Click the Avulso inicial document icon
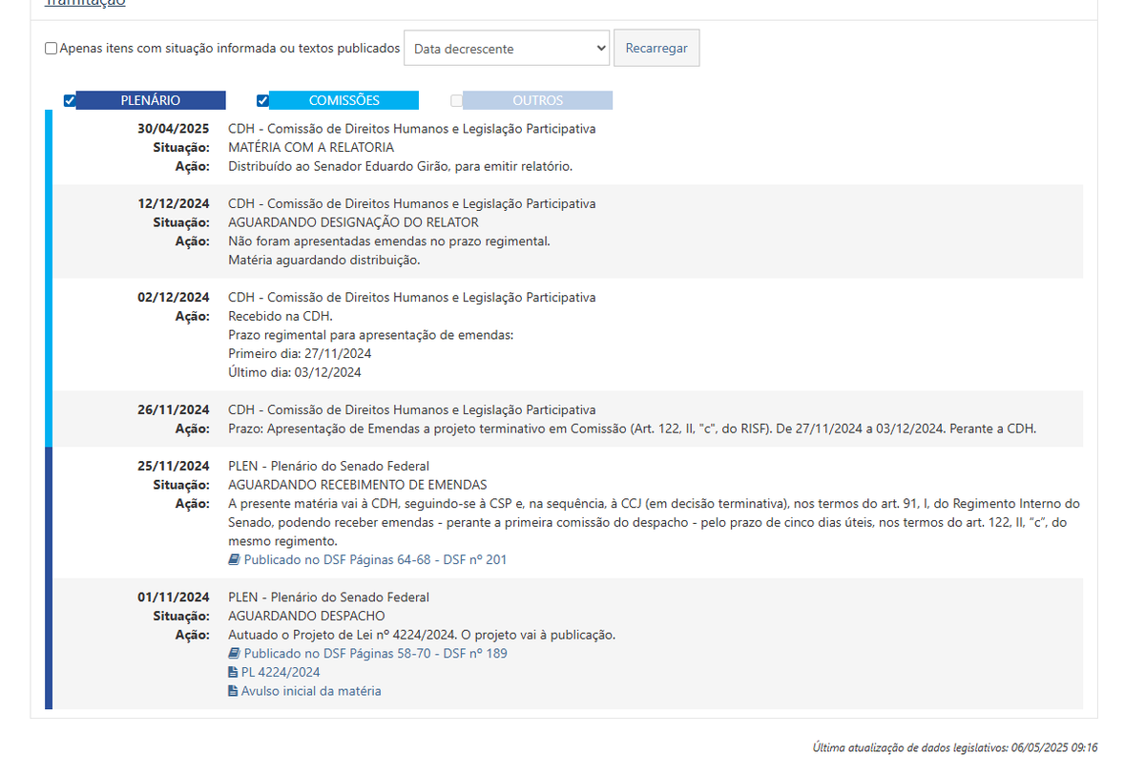The height and width of the screenshot is (775, 1145). pyautogui.click(x=233, y=691)
